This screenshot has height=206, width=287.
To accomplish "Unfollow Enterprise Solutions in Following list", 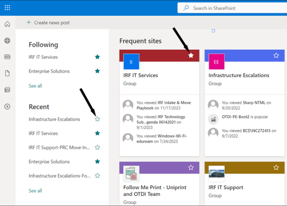I will click(x=97, y=71).
